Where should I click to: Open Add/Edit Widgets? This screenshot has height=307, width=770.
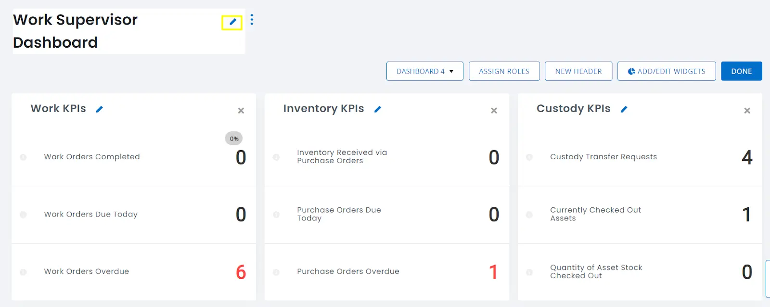pos(667,71)
